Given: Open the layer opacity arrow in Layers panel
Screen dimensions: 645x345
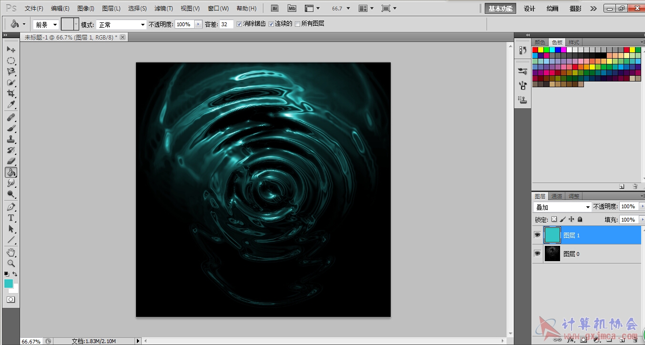Looking at the screenshot, I should (642, 206).
